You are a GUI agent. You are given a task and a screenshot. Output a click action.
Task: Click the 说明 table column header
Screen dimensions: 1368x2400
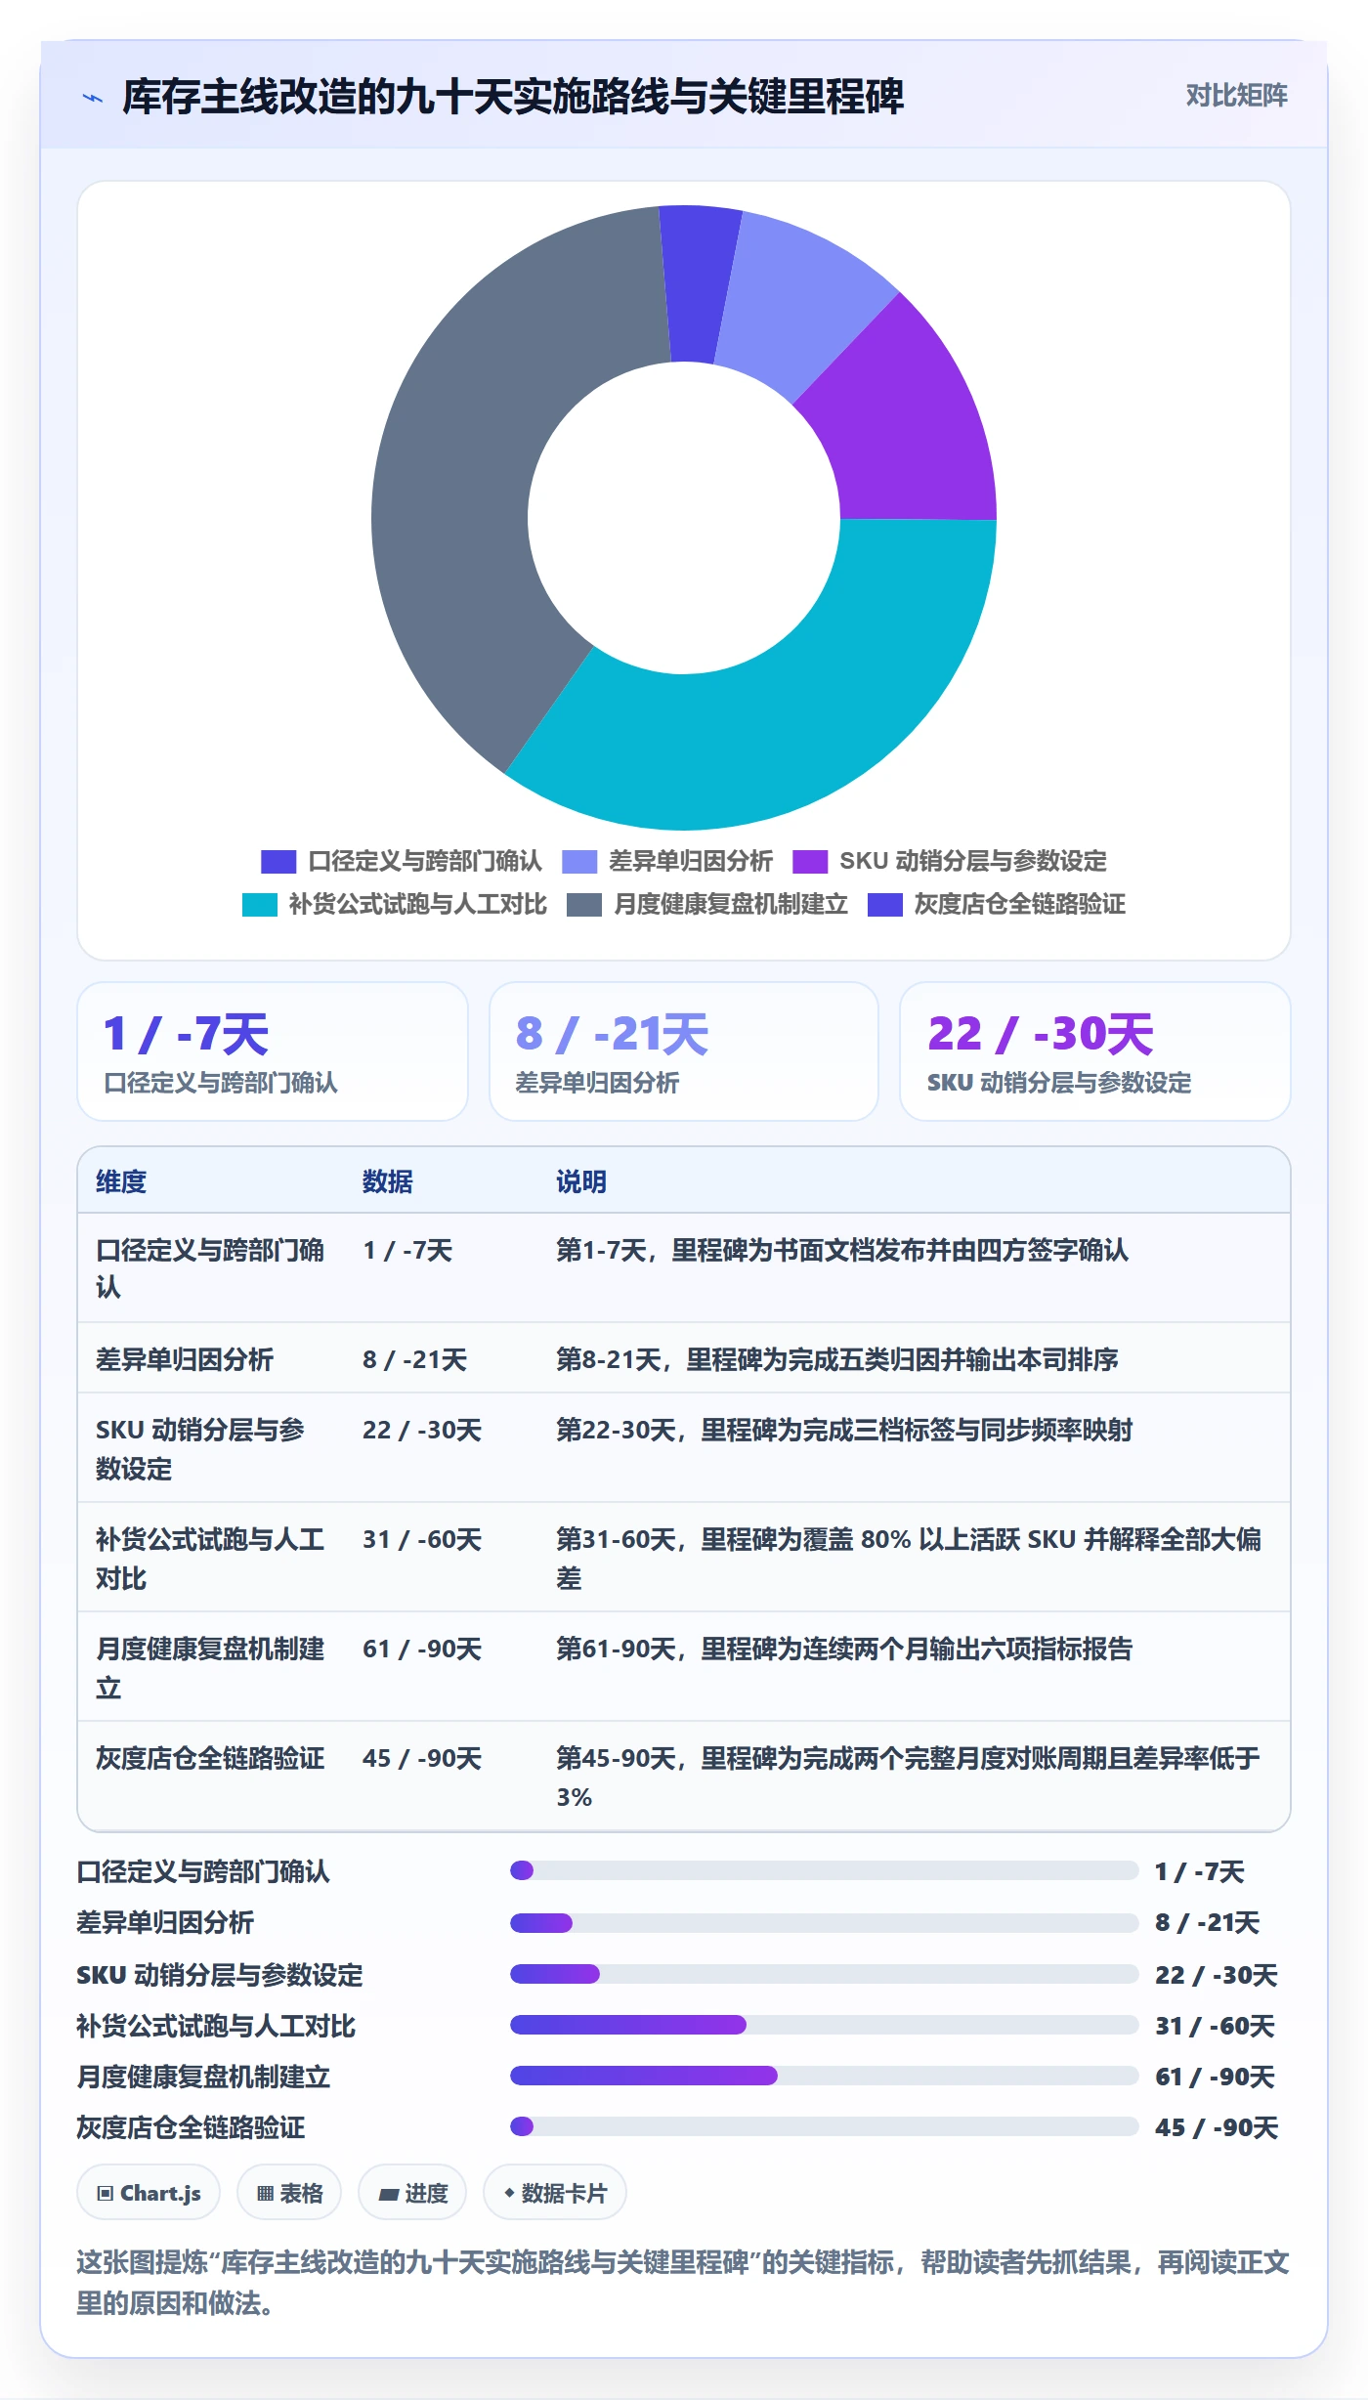point(581,1181)
